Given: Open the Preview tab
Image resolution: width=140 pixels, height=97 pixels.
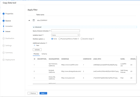Looking at the screenshot, I should point(36,54).
